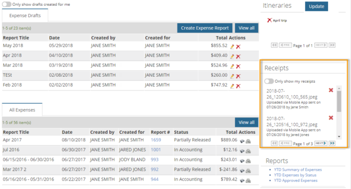Click NEXT in Itineraries pagination
351x189 pixels.
click(321, 45)
